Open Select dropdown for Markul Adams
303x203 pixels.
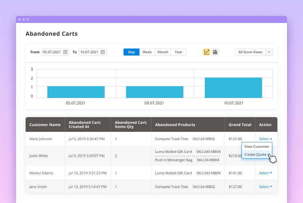tap(266, 173)
